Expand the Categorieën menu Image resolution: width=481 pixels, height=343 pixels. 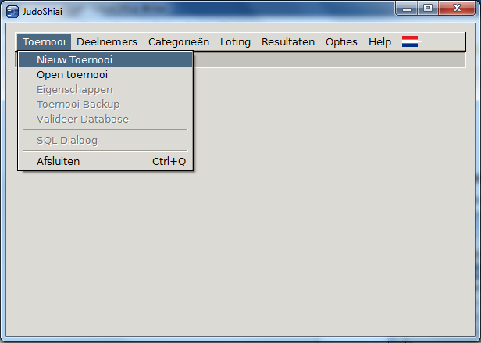(x=179, y=42)
